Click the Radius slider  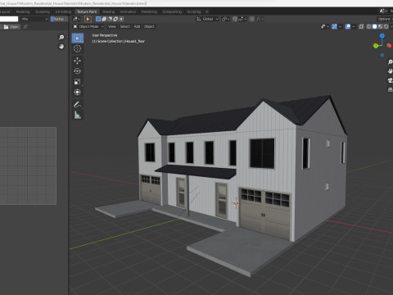59,19
